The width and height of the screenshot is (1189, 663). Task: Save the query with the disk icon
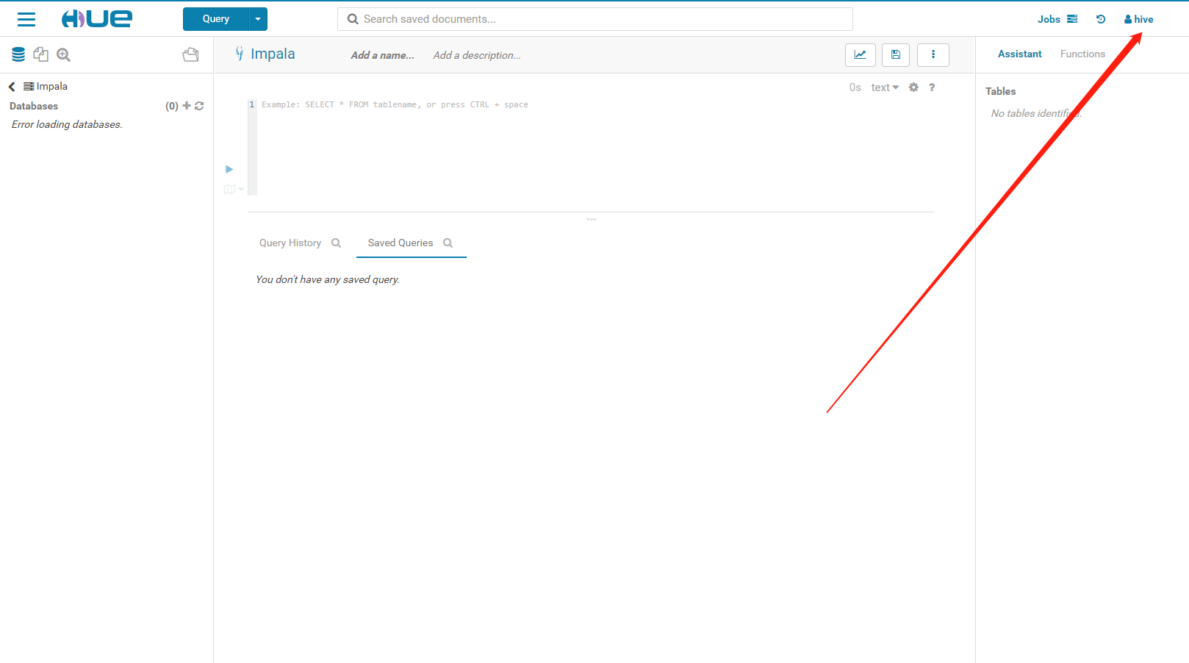point(896,55)
